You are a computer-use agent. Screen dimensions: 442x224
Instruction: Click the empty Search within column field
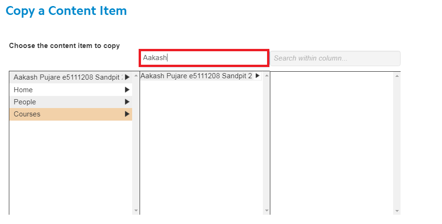335,58
